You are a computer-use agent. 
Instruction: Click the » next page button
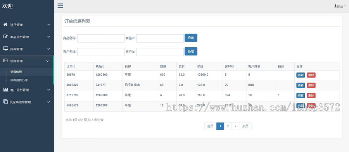click(235, 126)
